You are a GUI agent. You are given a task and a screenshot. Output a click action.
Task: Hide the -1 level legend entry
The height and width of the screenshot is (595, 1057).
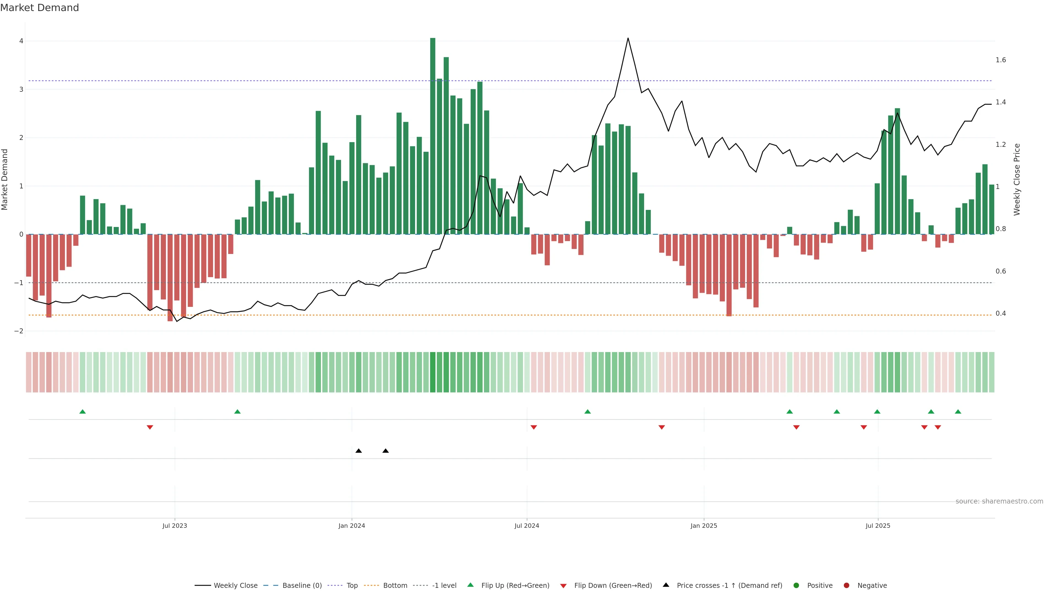pyautogui.click(x=444, y=586)
